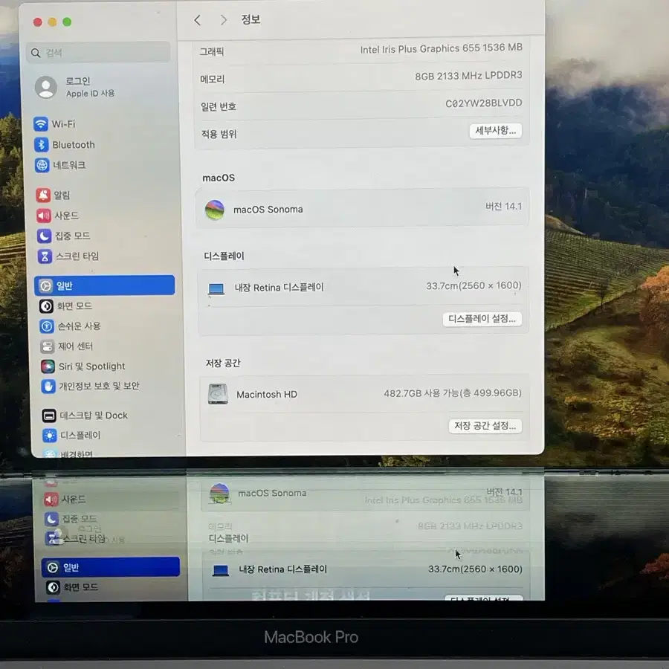This screenshot has height=669, width=669.
Task: Go back with the left chevron
Action: 197,20
